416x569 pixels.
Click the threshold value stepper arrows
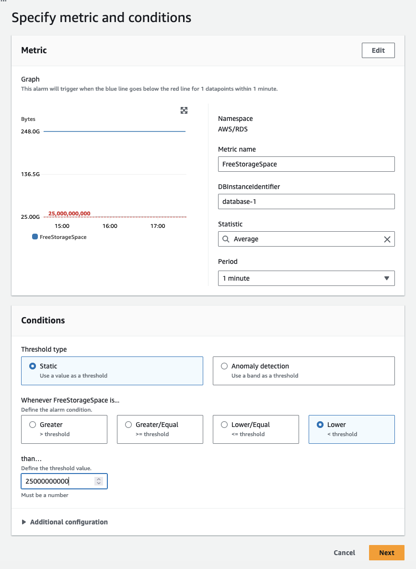pyautogui.click(x=99, y=481)
